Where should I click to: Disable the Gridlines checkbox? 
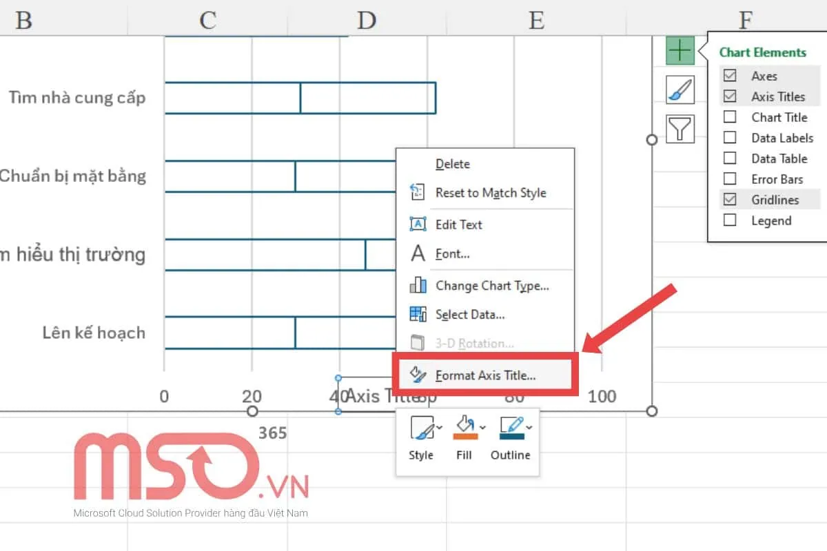click(x=729, y=200)
